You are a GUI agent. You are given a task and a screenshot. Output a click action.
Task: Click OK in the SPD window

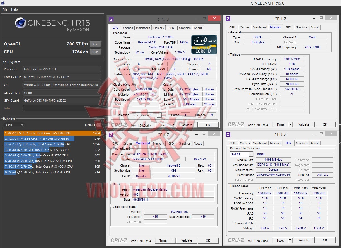point(325,240)
